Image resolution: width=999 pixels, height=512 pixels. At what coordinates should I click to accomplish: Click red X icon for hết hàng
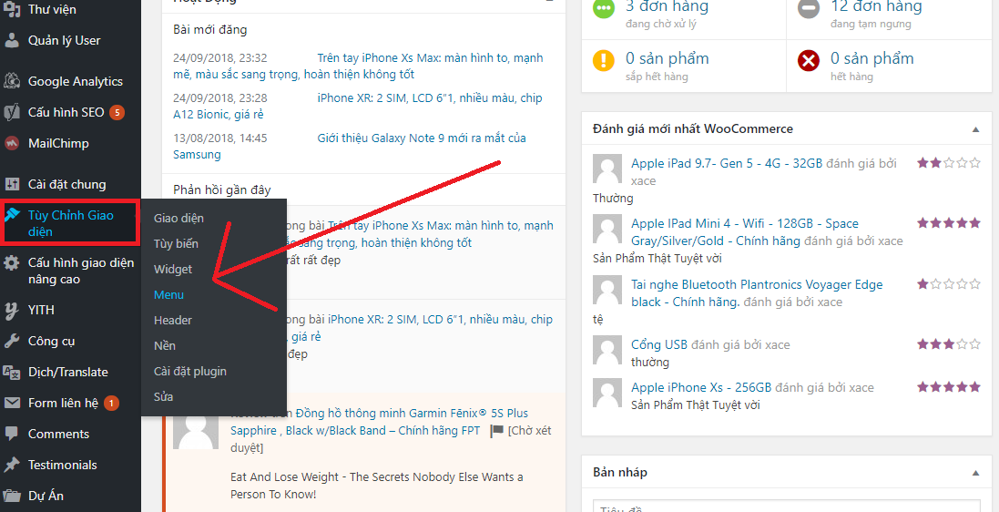(x=809, y=60)
